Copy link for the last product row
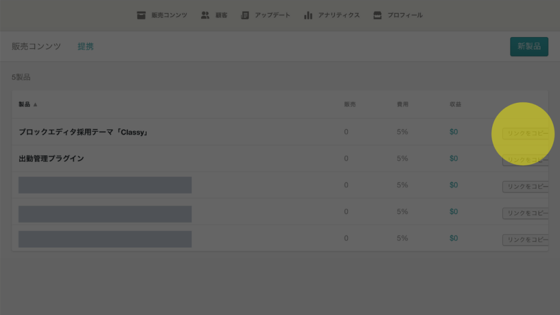Screen dimensions: 560x315 coord(526,240)
